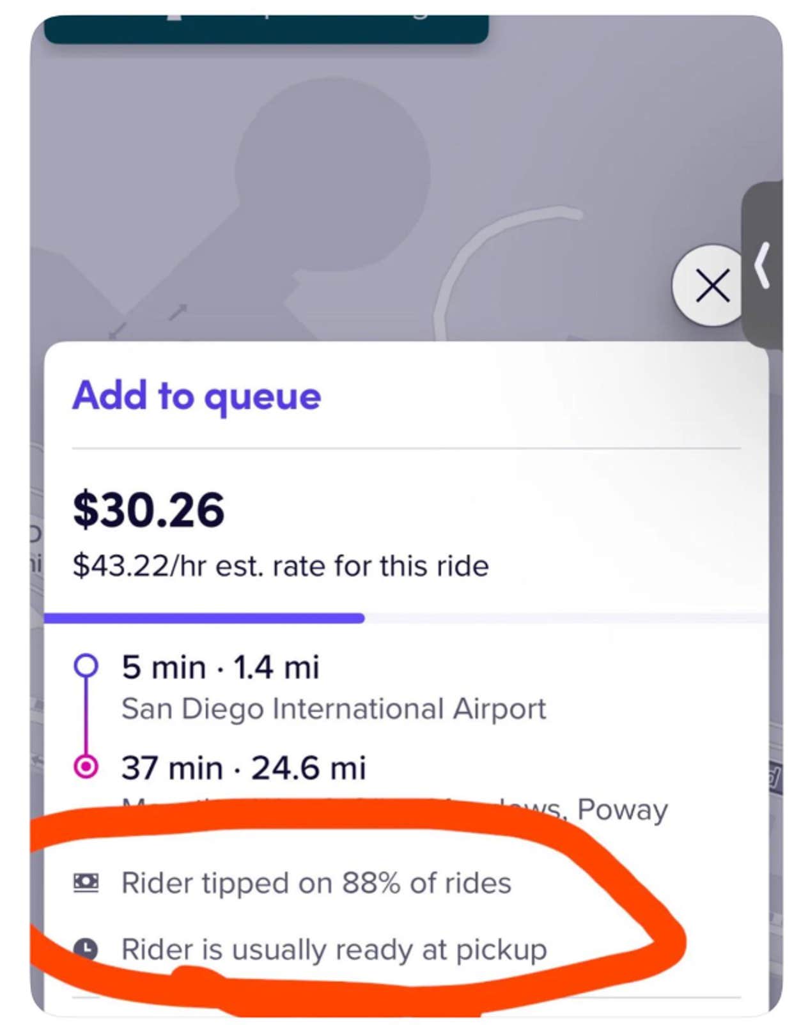Select the 37 min · 24.6 mi trip estimate
Screen dimensions: 808x1025
click(x=243, y=767)
